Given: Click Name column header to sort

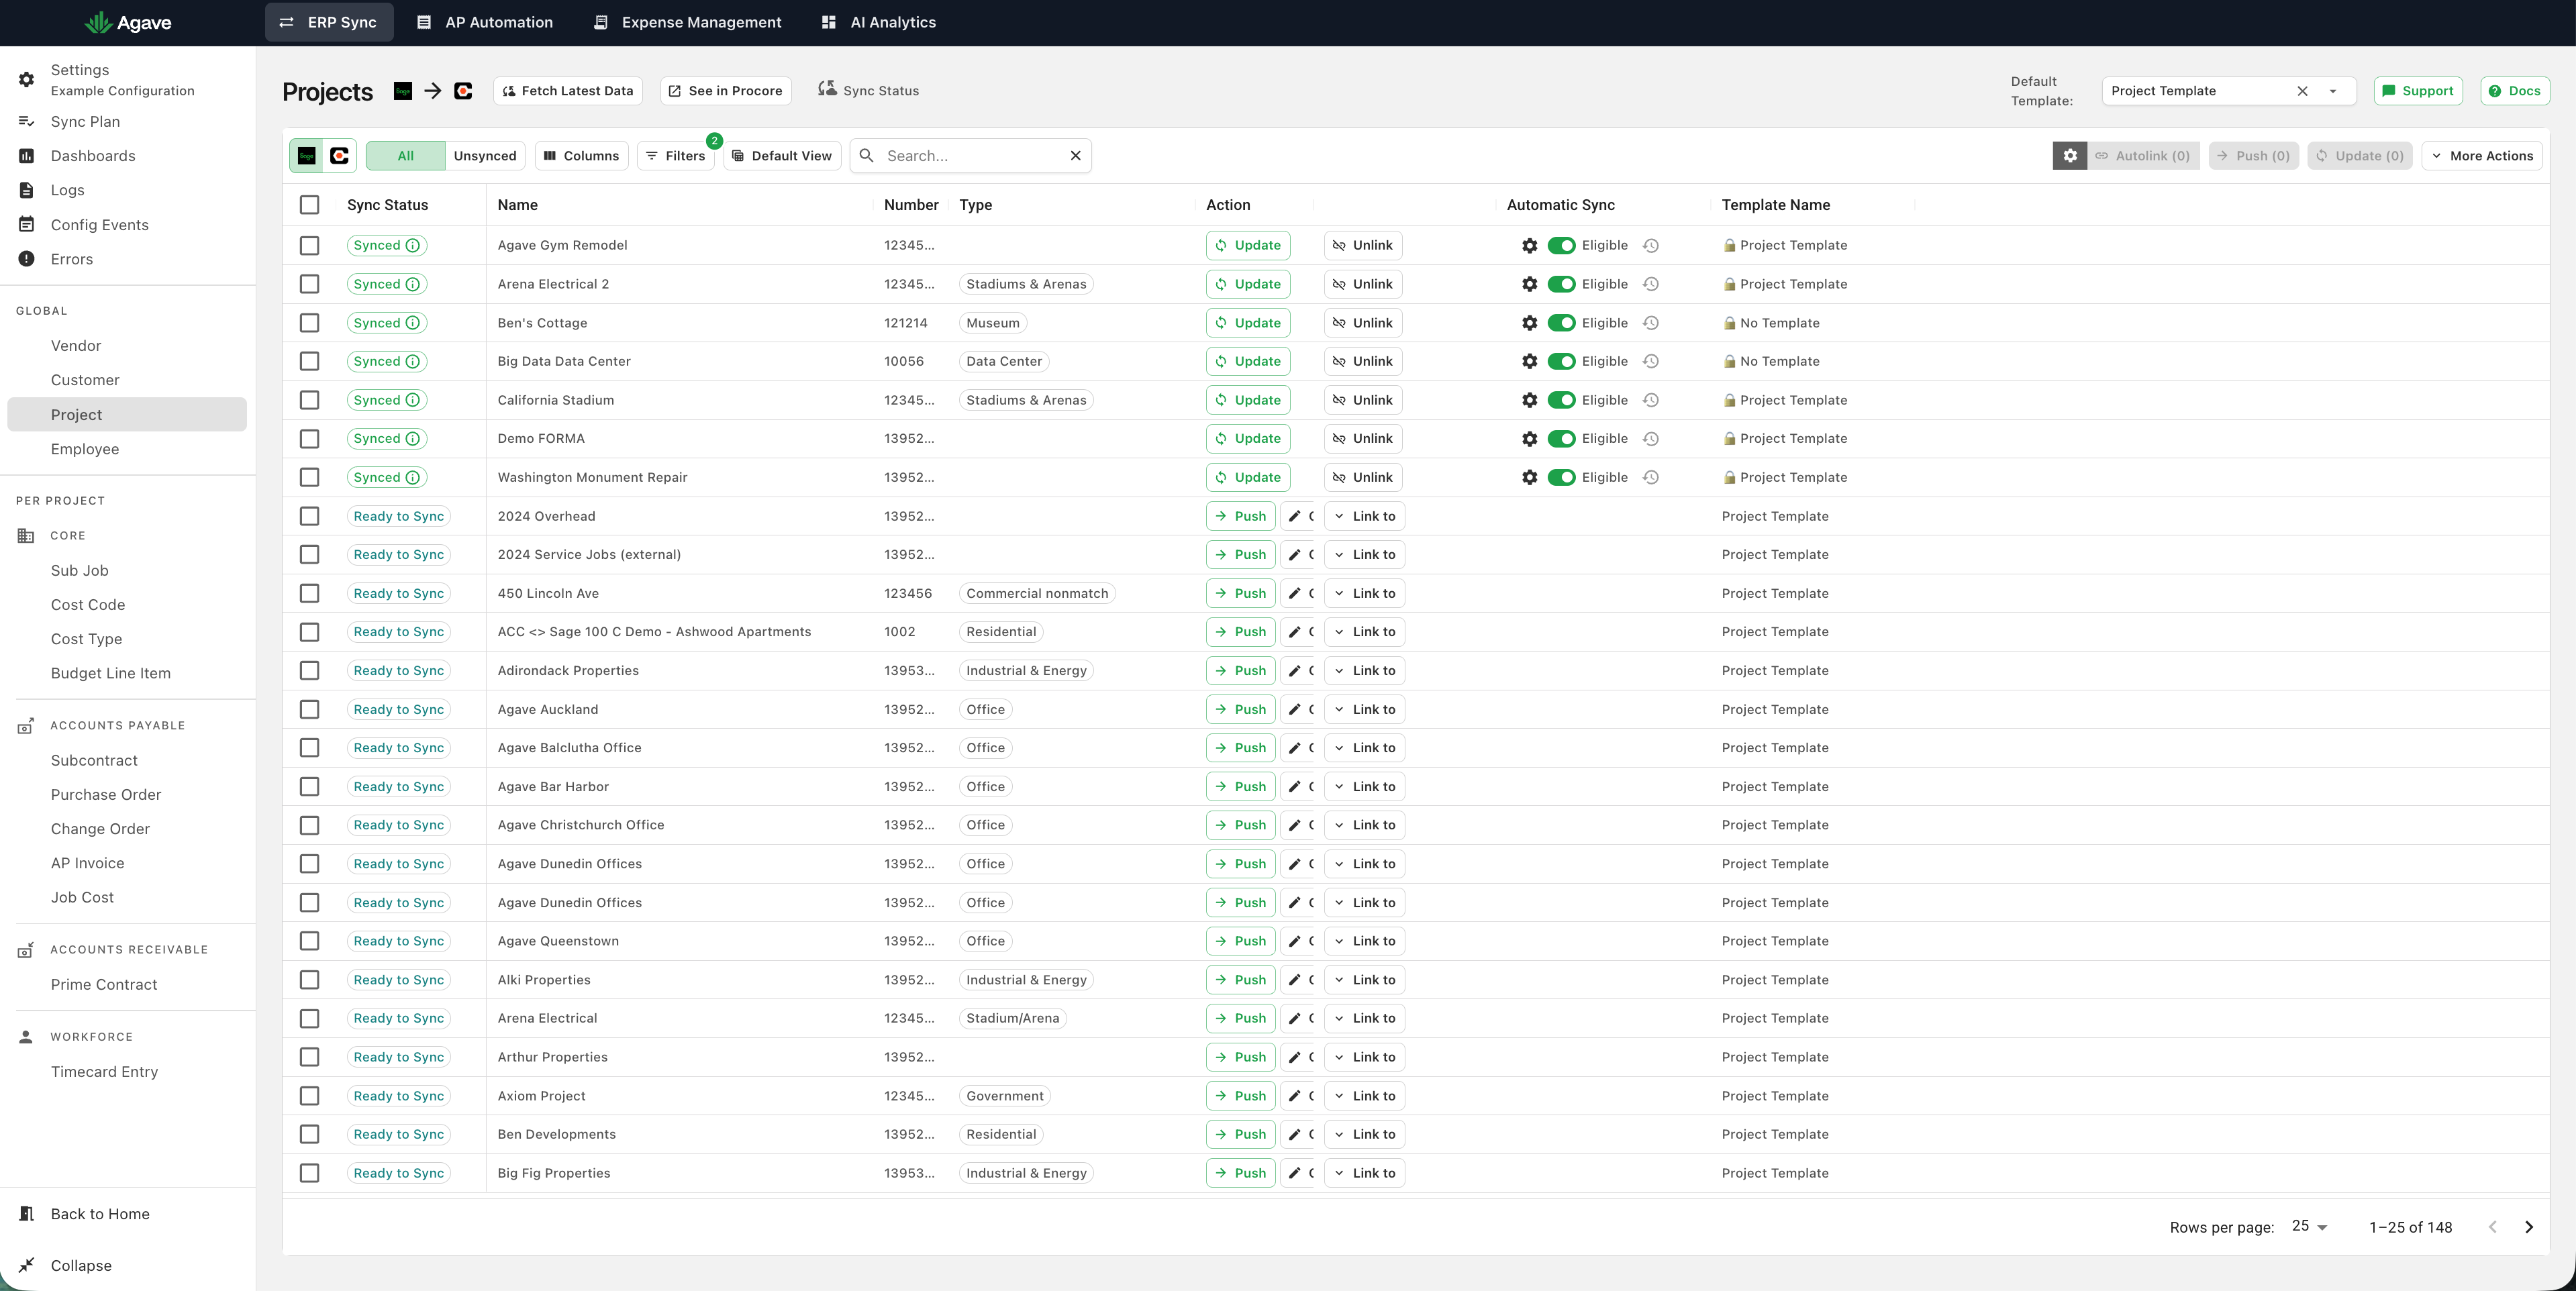Looking at the screenshot, I should (518, 205).
